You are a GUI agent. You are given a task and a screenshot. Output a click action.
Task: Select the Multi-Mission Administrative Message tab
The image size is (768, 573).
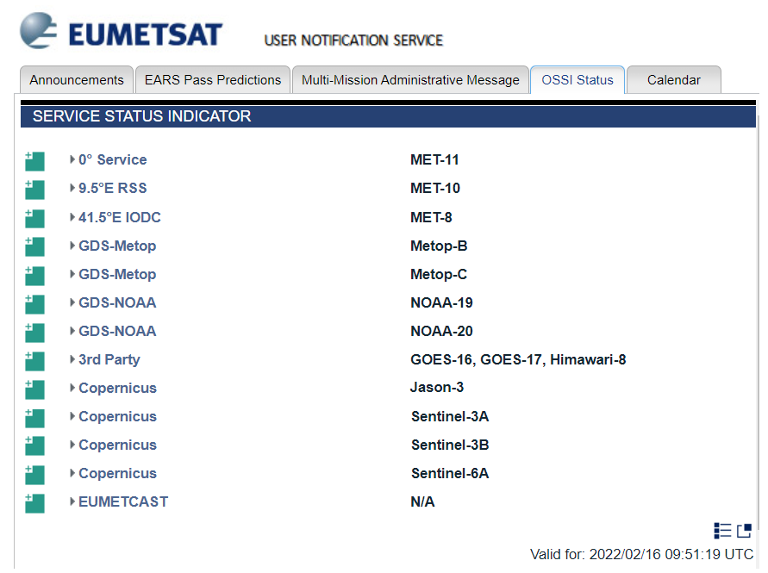click(x=410, y=80)
